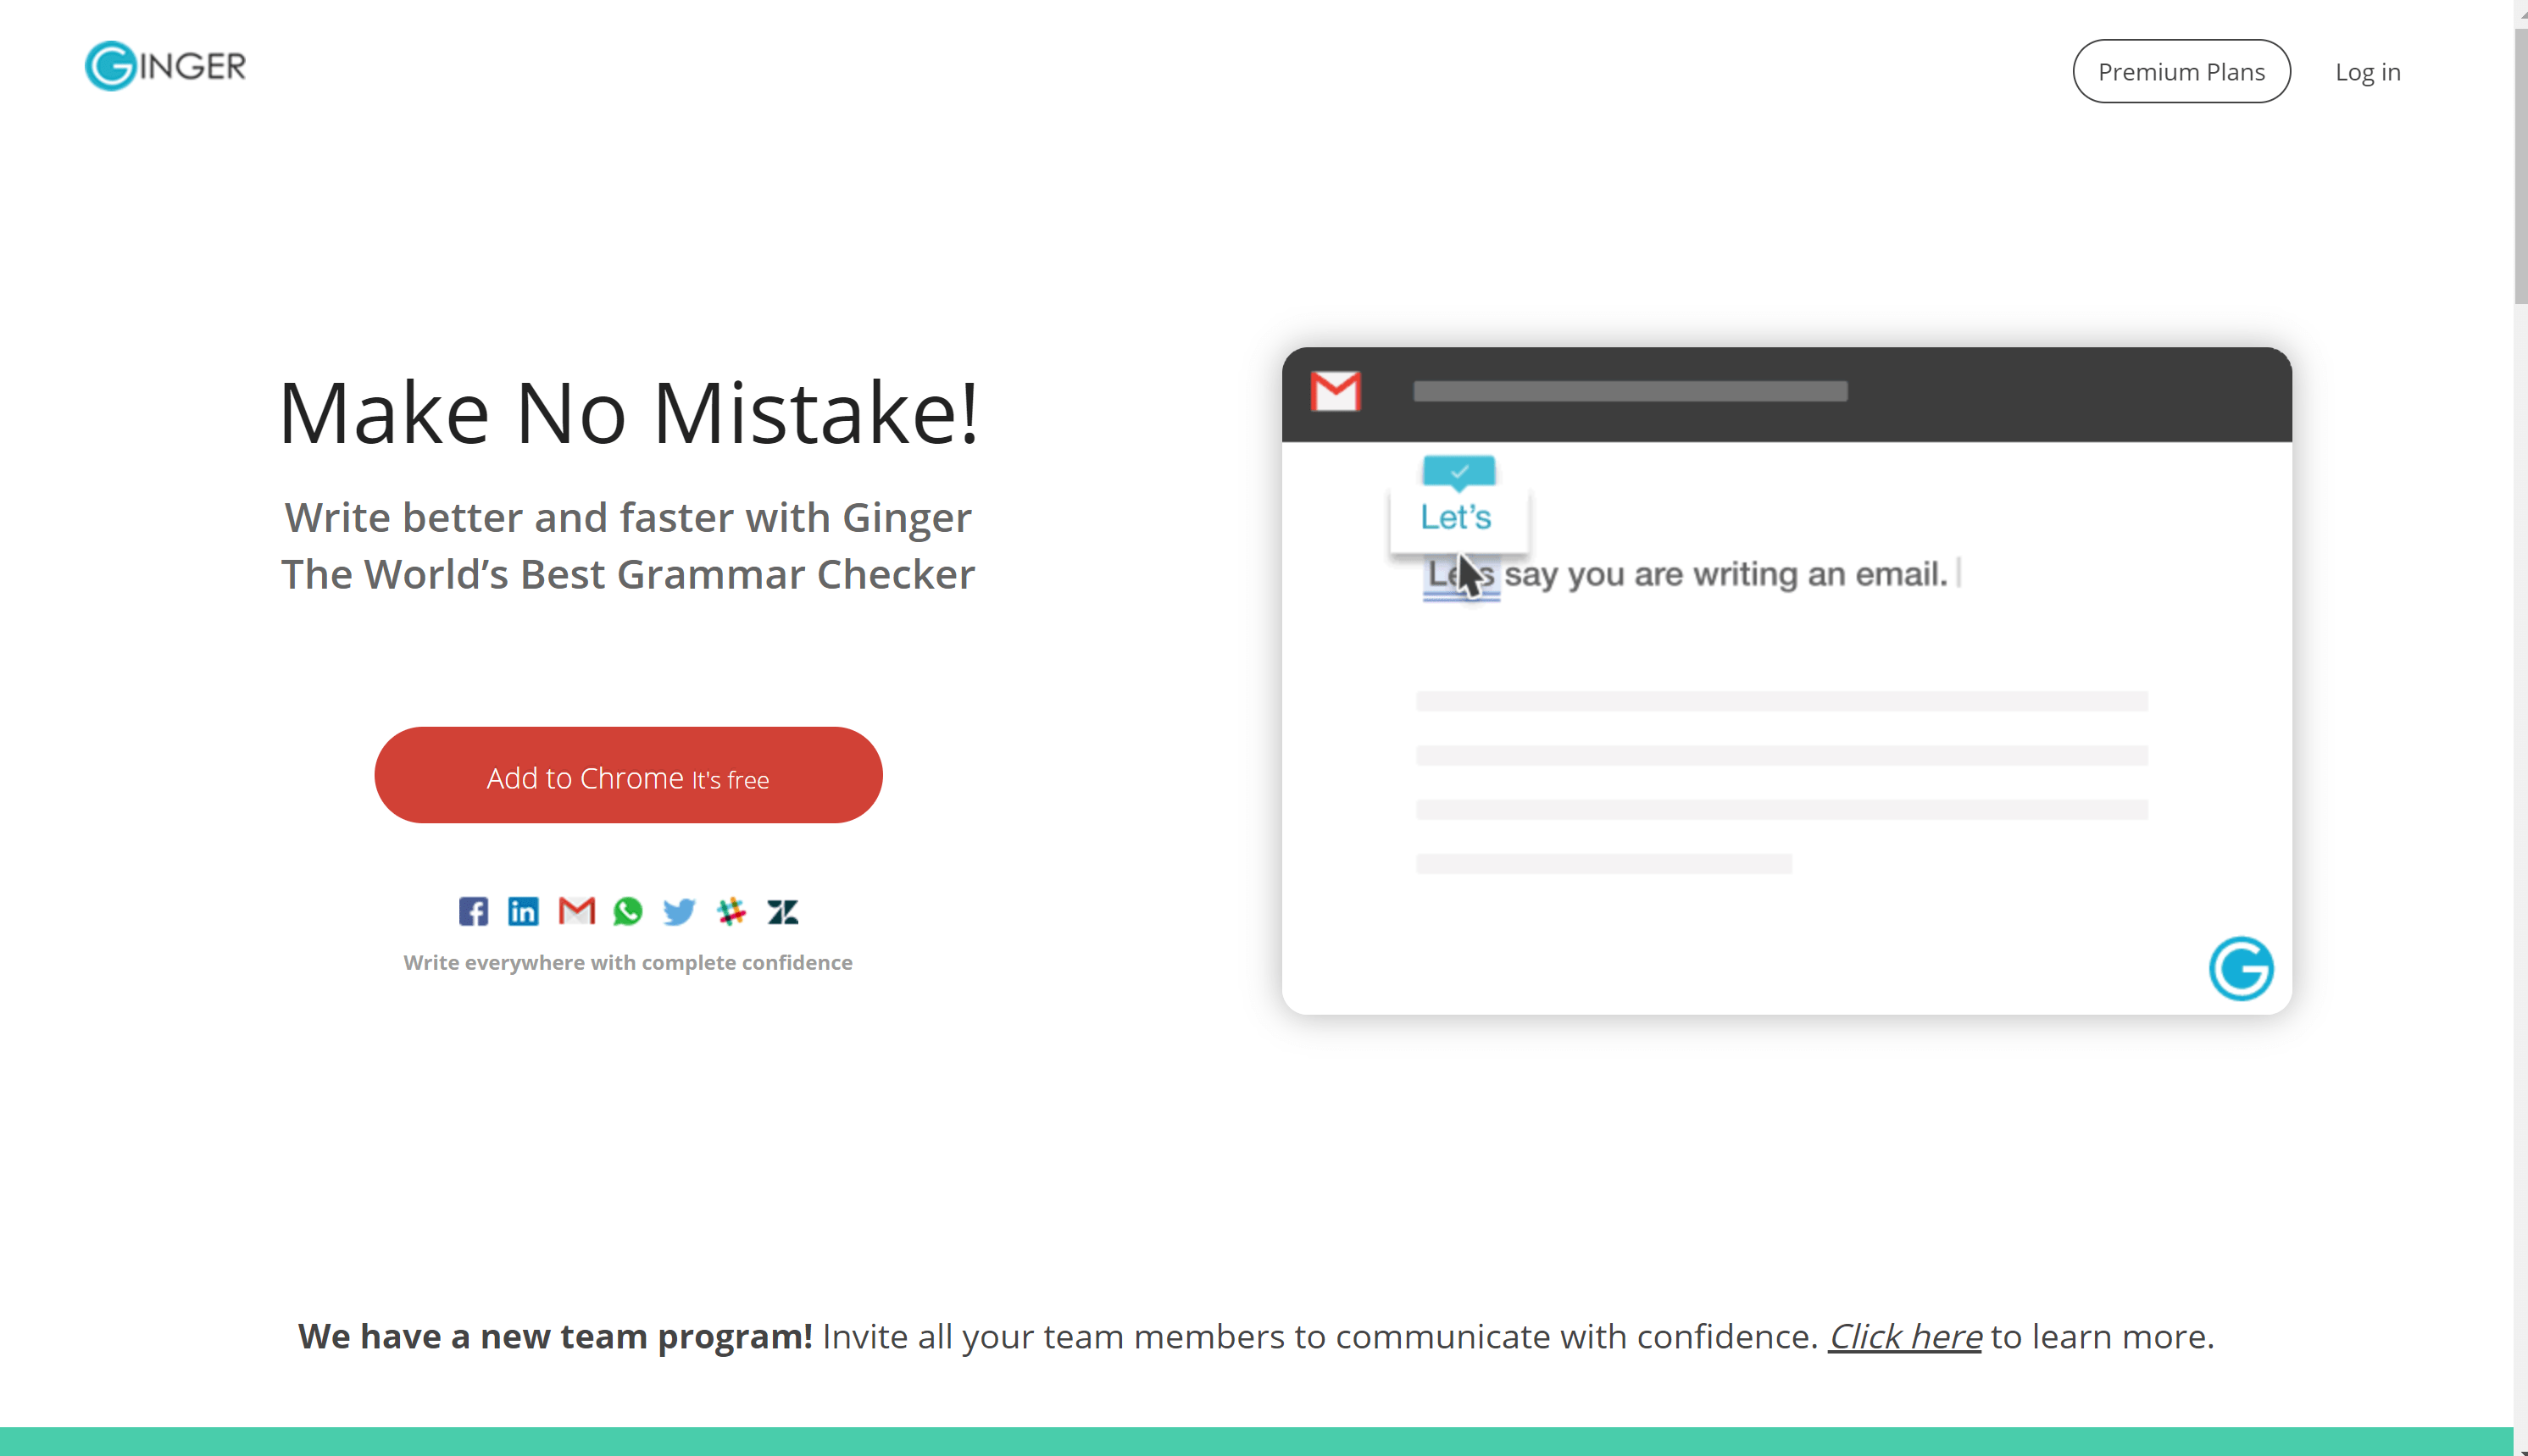Click the Ginger logo in the header
Screen dimensions: 2528x1456
[x=165, y=66]
